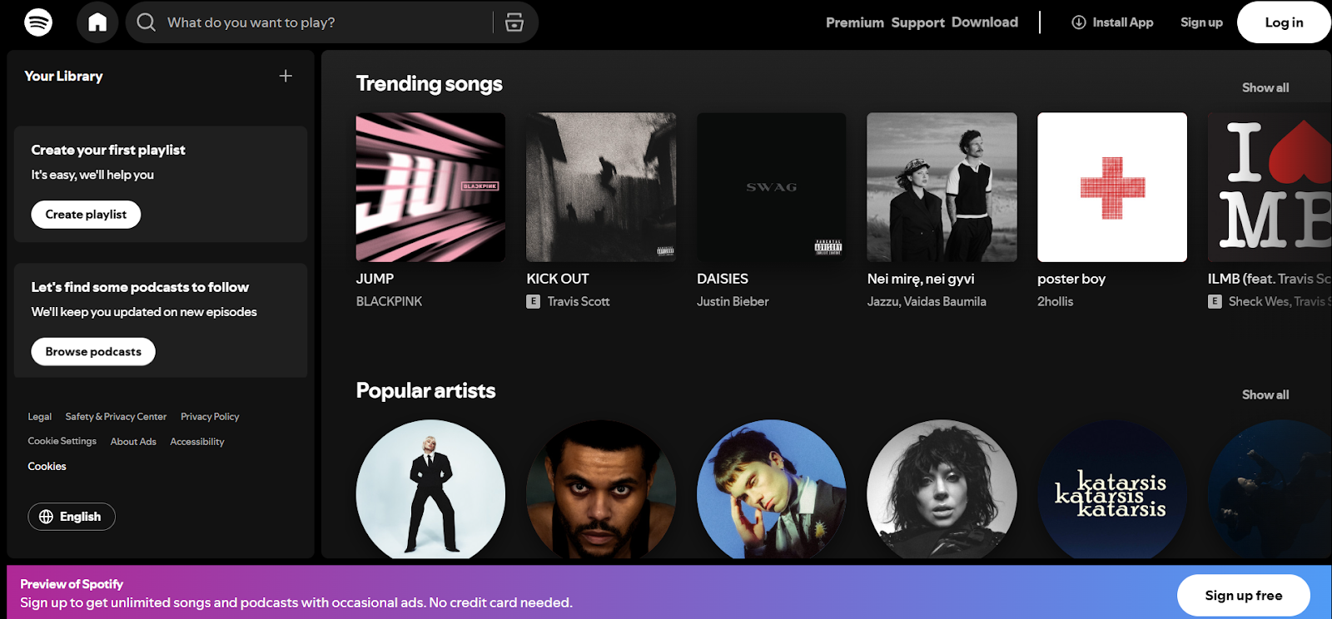Open the blue-background artist portrait
This screenshot has height=619, width=1332.
772,489
